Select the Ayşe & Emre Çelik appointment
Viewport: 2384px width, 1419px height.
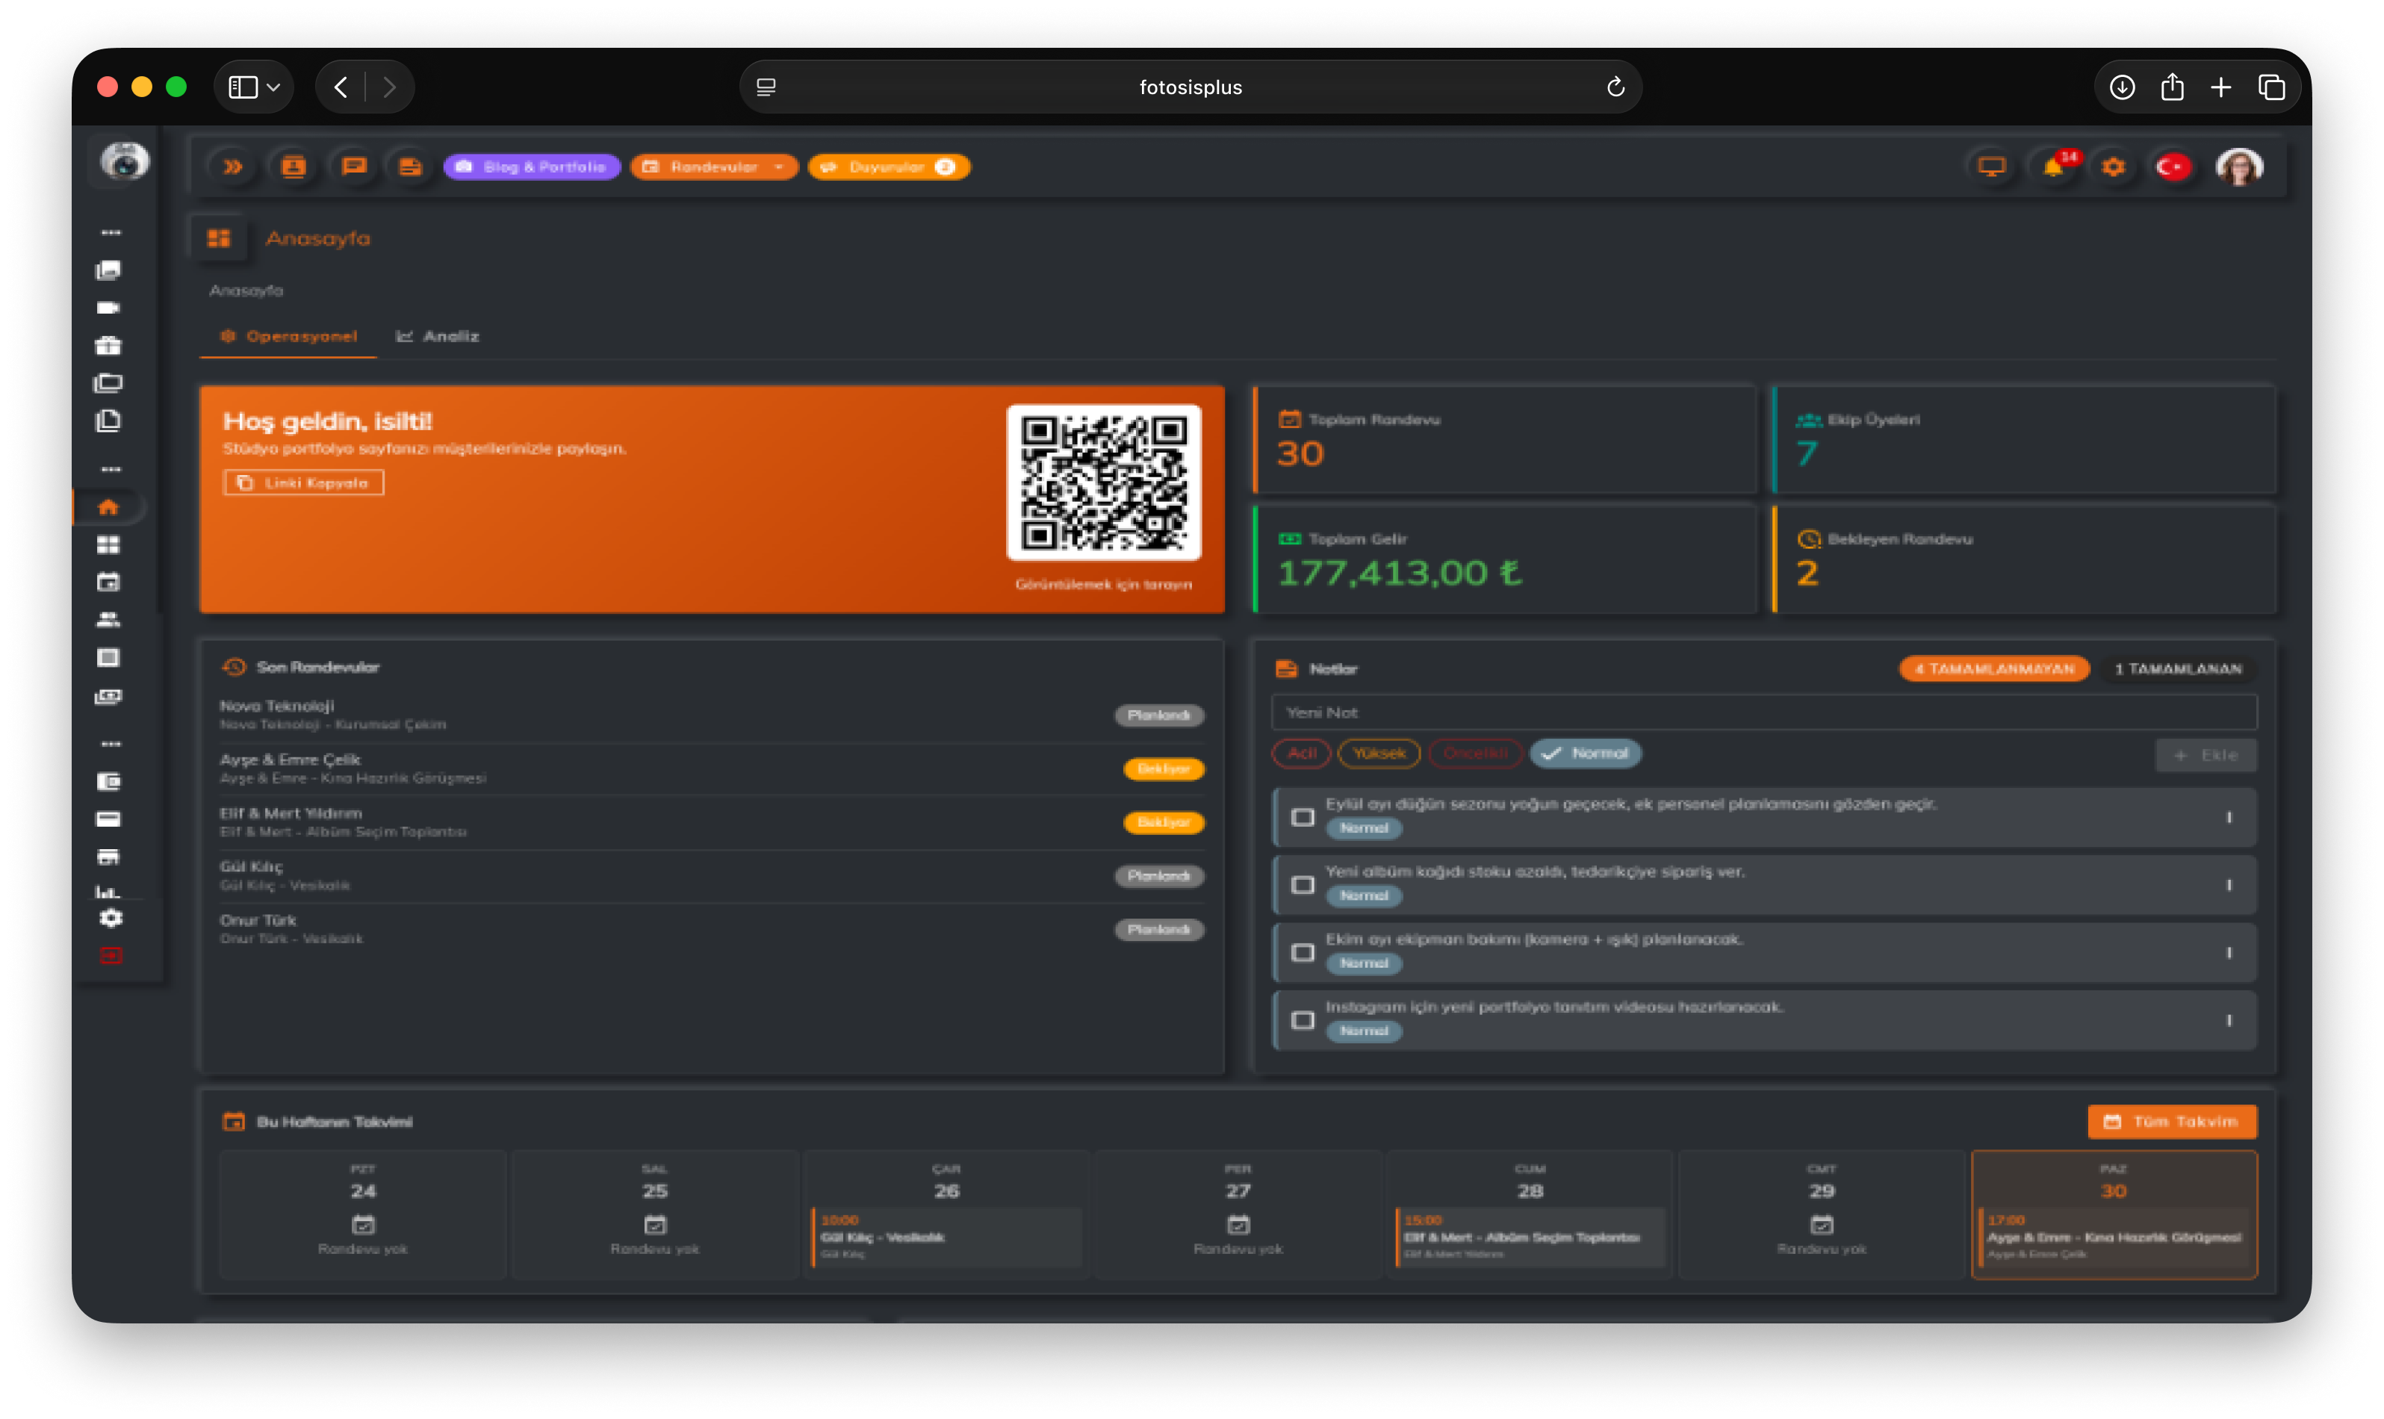pyautogui.click(x=712, y=769)
